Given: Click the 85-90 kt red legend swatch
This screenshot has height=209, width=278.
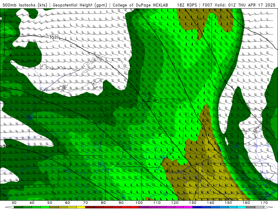Looking at the screenshot, I should (x=117, y=207).
